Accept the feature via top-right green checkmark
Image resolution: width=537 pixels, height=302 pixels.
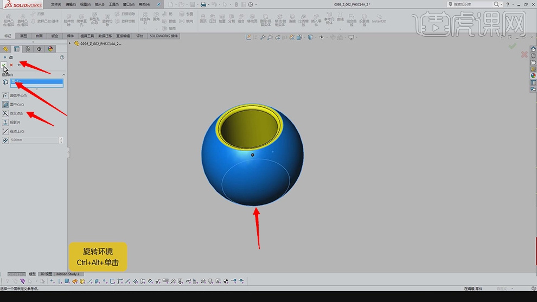[x=512, y=47]
